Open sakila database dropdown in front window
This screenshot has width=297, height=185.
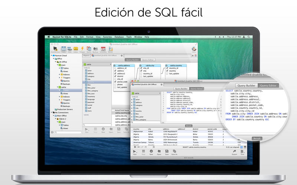pyautogui.click(x=146, y=93)
